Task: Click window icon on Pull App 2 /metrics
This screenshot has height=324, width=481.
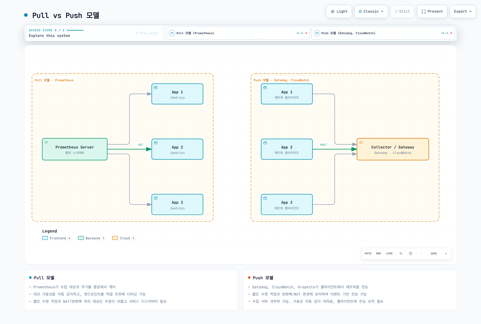Action: pyautogui.click(x=156, y=143)
